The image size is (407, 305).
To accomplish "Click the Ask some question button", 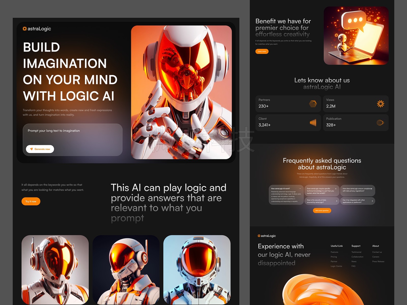I will pos(322,210).
